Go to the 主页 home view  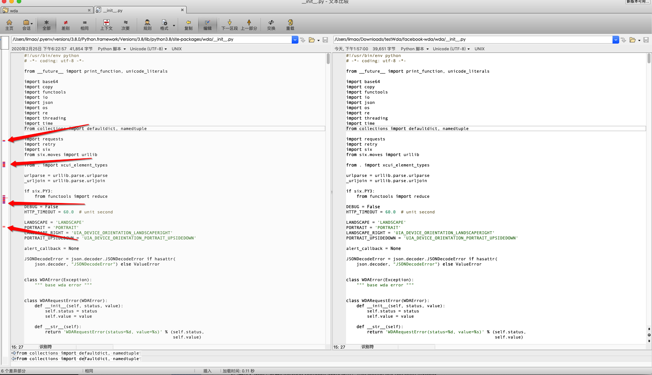coord(9,25)
